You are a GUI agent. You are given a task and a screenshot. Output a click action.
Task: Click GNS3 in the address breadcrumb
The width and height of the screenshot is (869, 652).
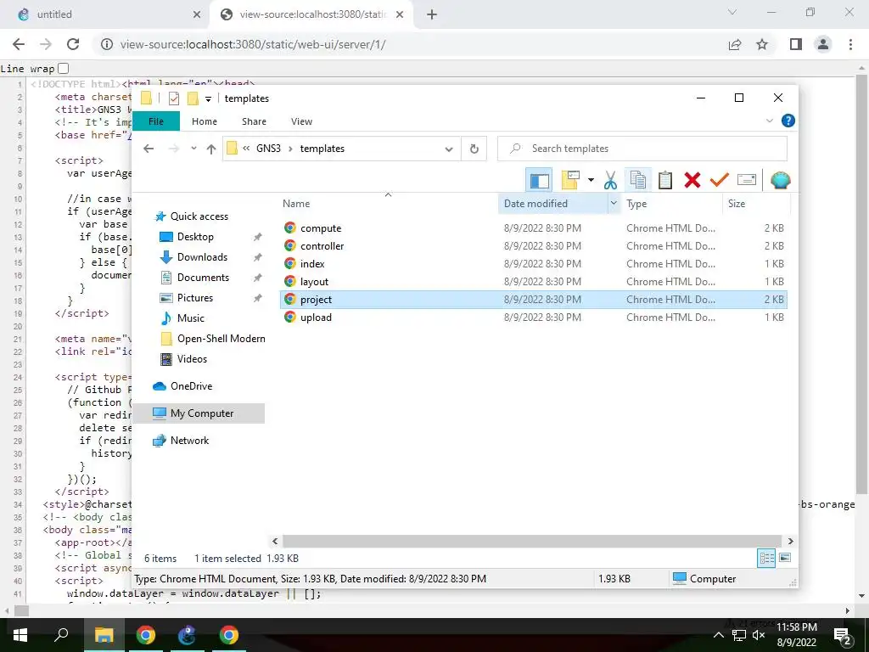268,149
